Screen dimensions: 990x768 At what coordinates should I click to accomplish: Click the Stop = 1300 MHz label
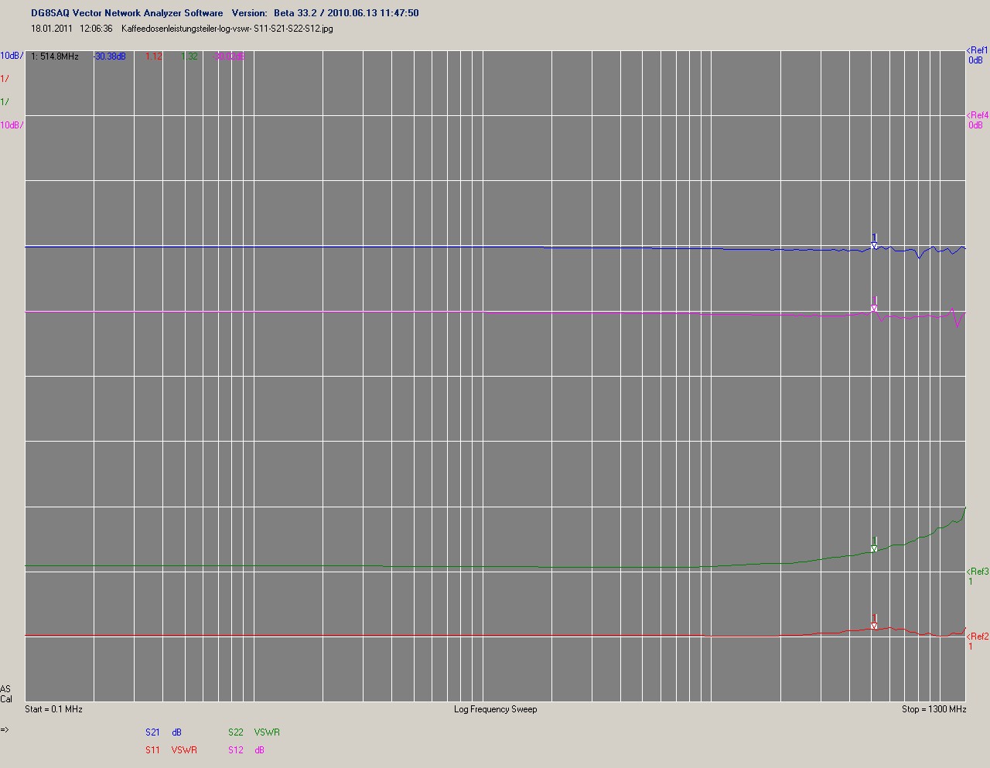(934, 708)
